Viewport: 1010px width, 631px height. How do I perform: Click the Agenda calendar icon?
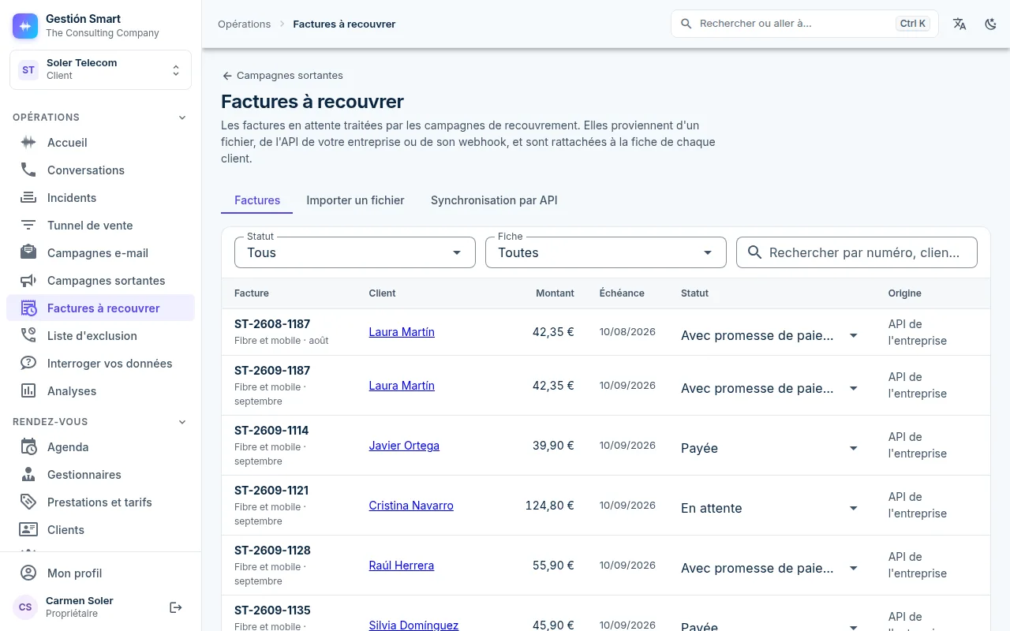(x=28, y=447)
